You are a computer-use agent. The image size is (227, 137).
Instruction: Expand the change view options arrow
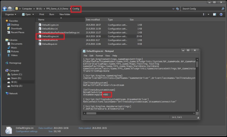(x=208, y=14)
